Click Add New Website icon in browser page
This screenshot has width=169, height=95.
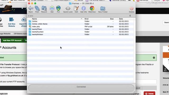click(12, 20)
